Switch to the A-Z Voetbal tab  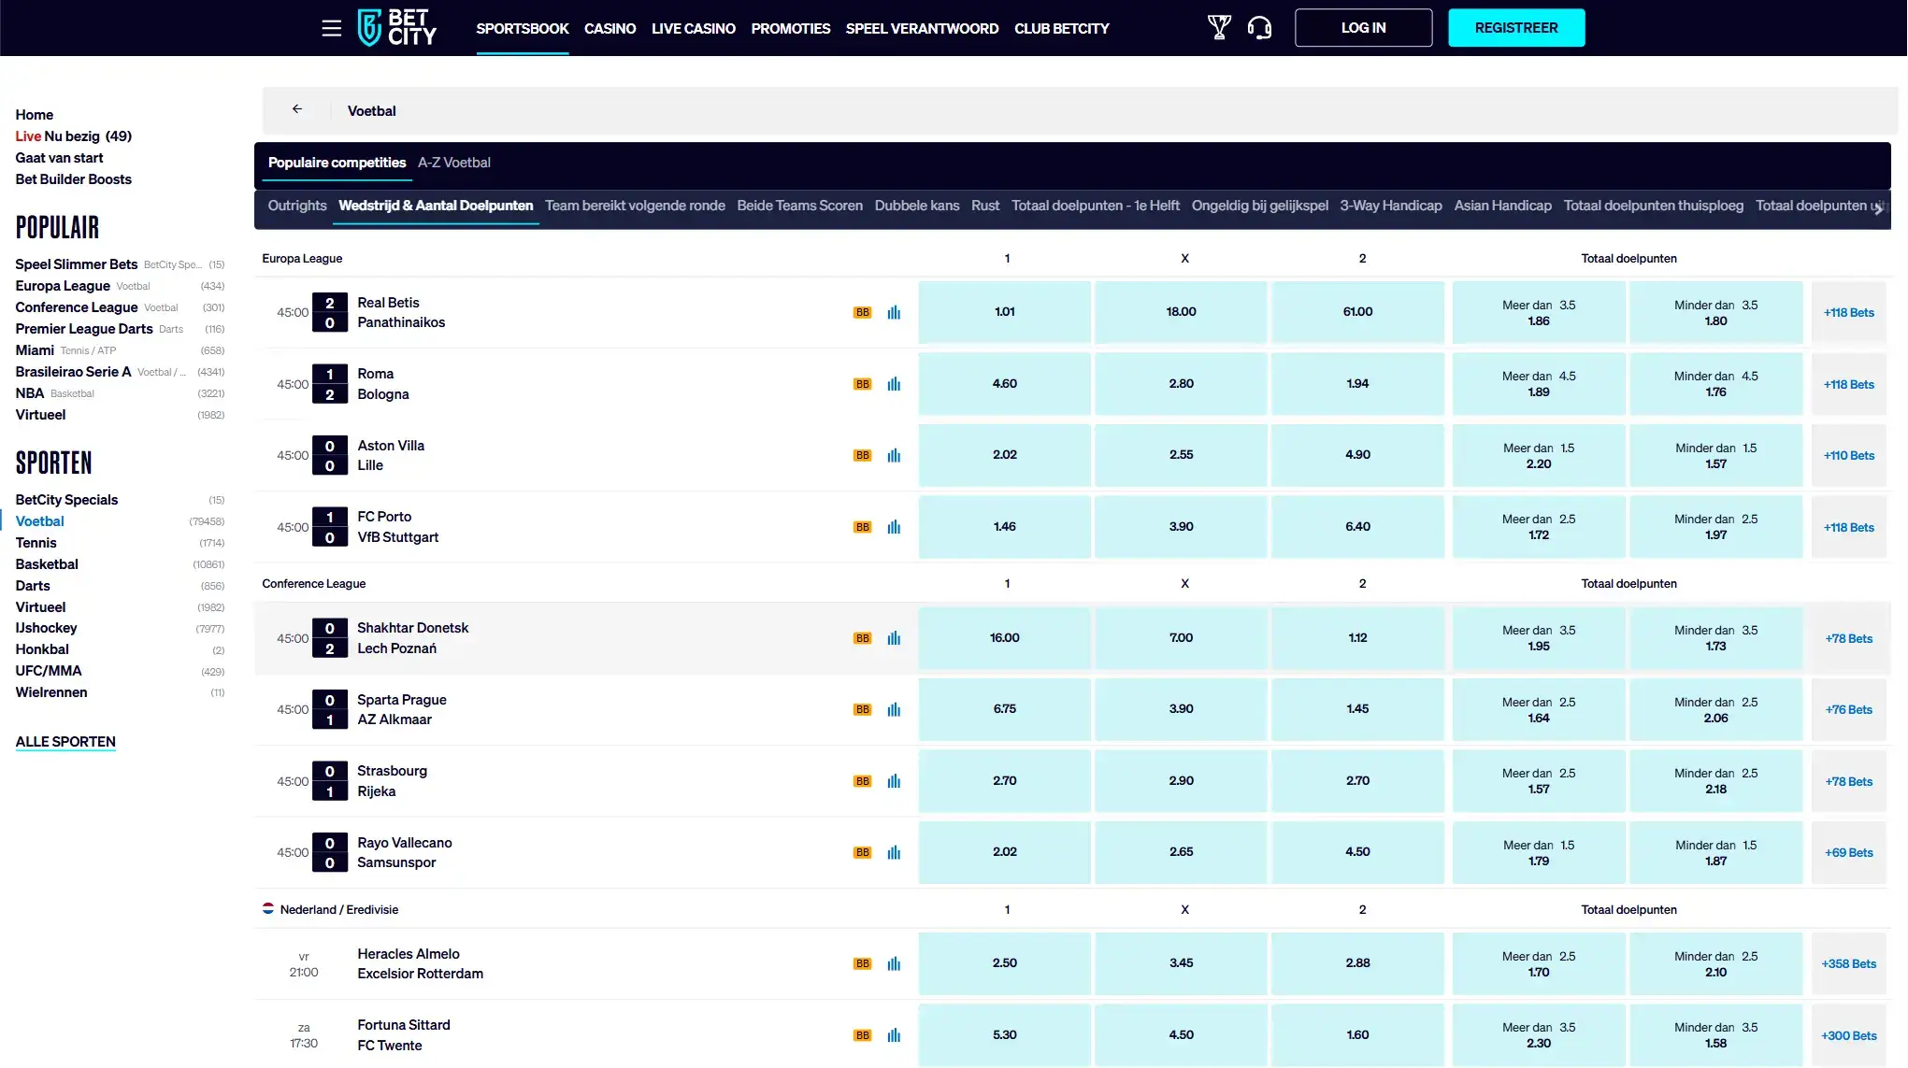coord(453,163)
